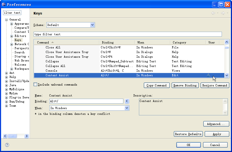
Task: Toggle Include unbound commands checkbox
Action: pos(35,84)
